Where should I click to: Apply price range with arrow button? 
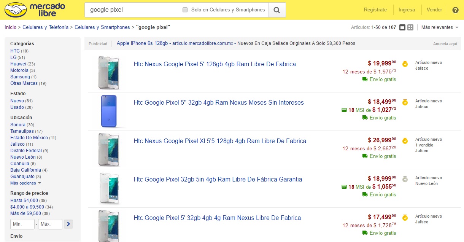(x=68, y=224)
